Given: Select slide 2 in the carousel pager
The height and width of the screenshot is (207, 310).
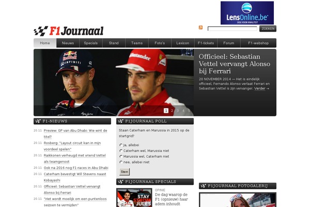Looking at the screenshot, I should [x=172, y=111].
